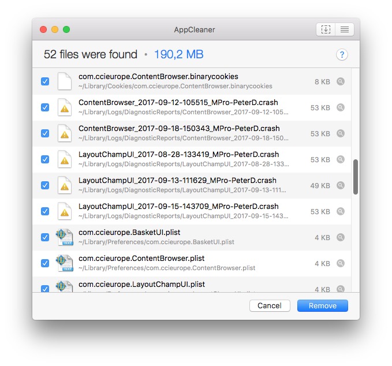Click the warning icon of LayoutChampUI_2017-09-13 crash
392x366 pixels.
click(x=65, y=186)
